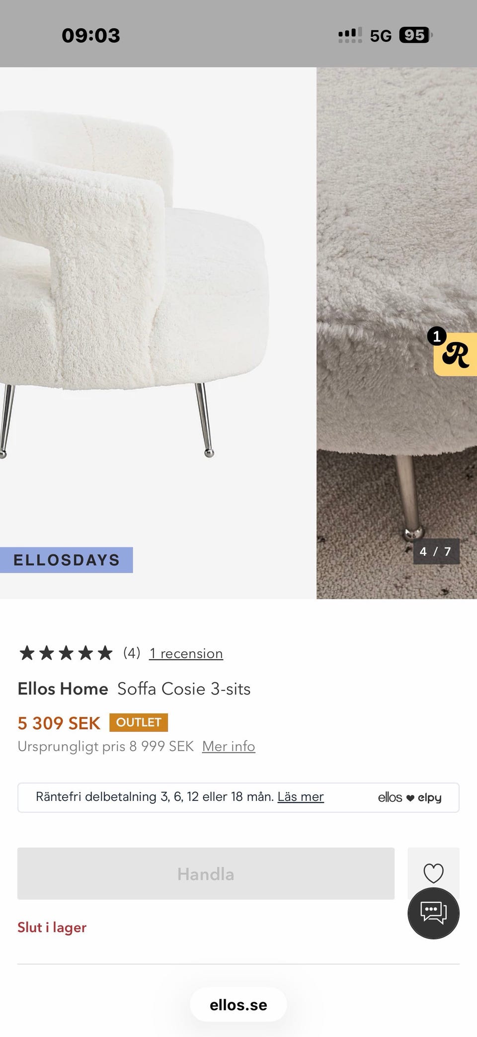Open the 1 recension reviews link
The image size is (477, 1037).
point(186,653)
